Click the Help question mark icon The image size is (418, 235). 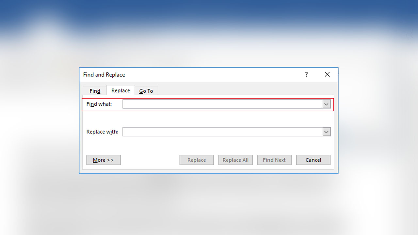click(306, 74)
